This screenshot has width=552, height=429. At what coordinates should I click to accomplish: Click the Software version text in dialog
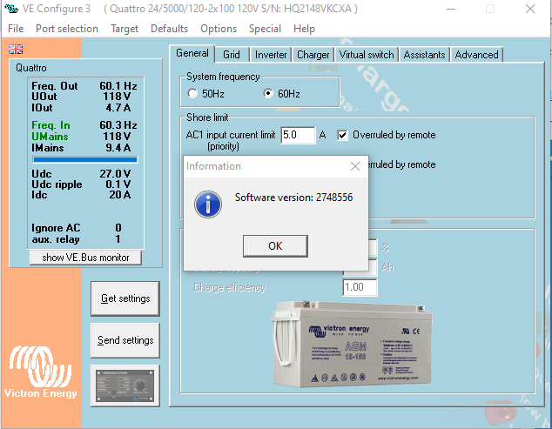[x=293, y=198]
